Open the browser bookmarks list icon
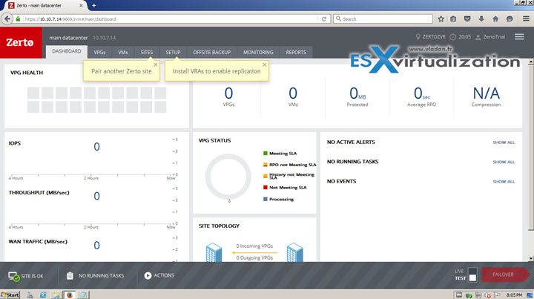The height and width of the screenshot is (299, 534). tap(453, 19)
